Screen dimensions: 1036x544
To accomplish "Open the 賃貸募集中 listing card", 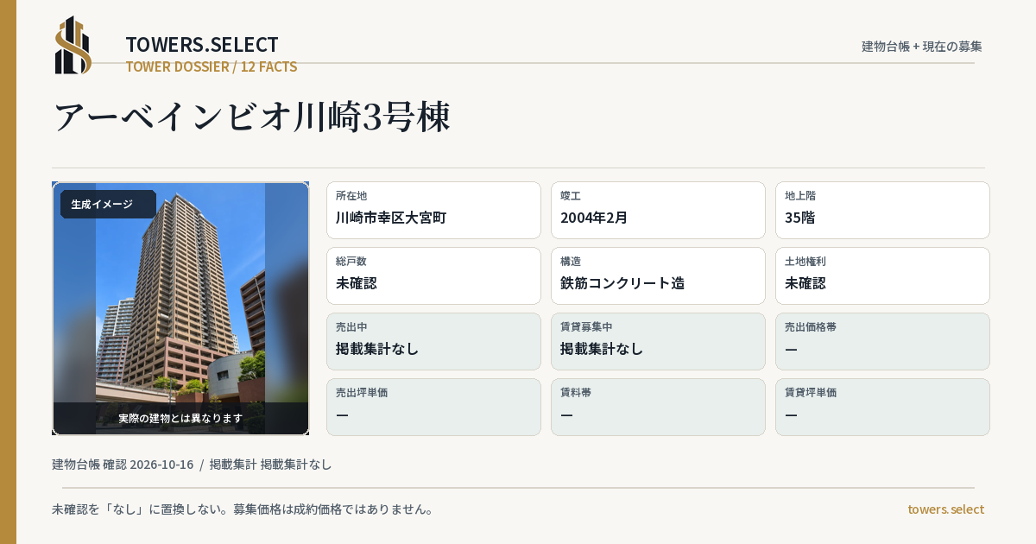I will (x=658, y=341).
